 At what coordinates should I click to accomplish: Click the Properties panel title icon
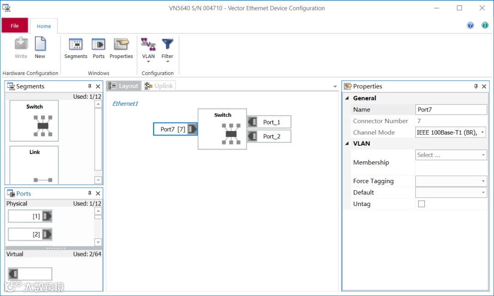[x=348, y=86]
